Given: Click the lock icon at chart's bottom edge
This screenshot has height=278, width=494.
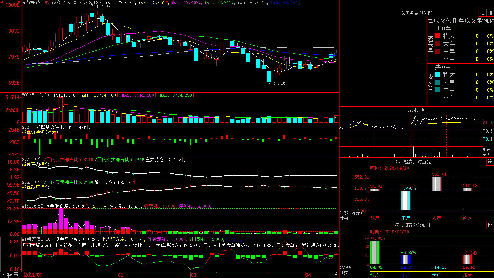Looking at the screenshot, I should 336,274.
